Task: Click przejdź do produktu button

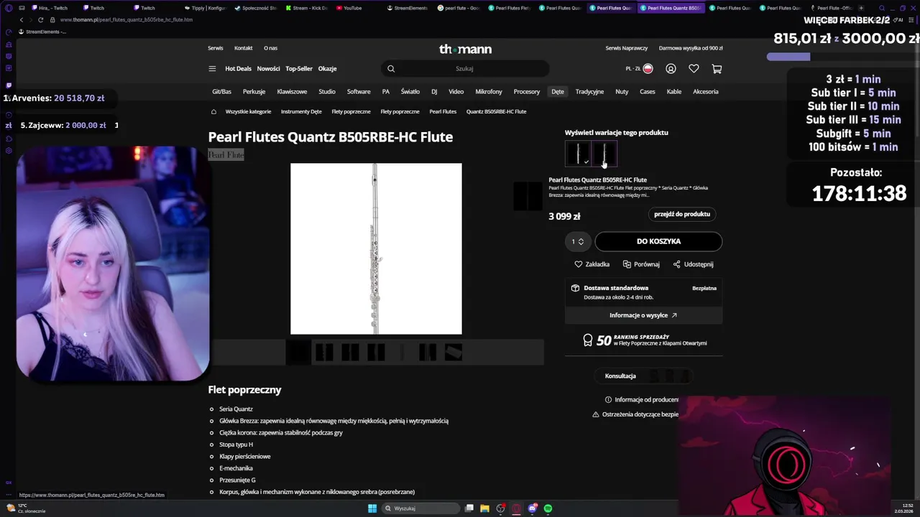Action: coord(682,214)
